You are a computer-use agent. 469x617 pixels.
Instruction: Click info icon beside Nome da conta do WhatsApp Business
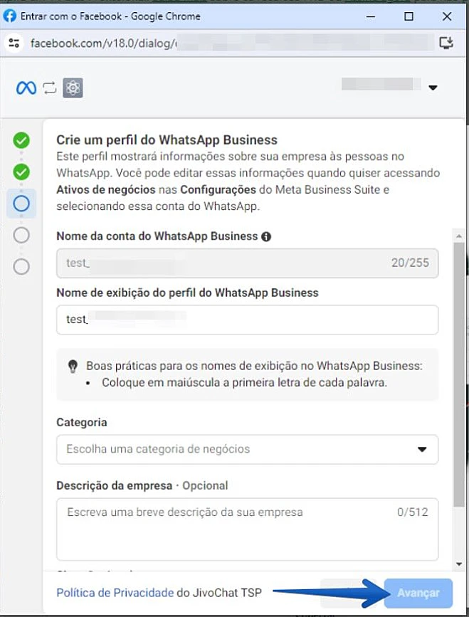click(266, 236)
